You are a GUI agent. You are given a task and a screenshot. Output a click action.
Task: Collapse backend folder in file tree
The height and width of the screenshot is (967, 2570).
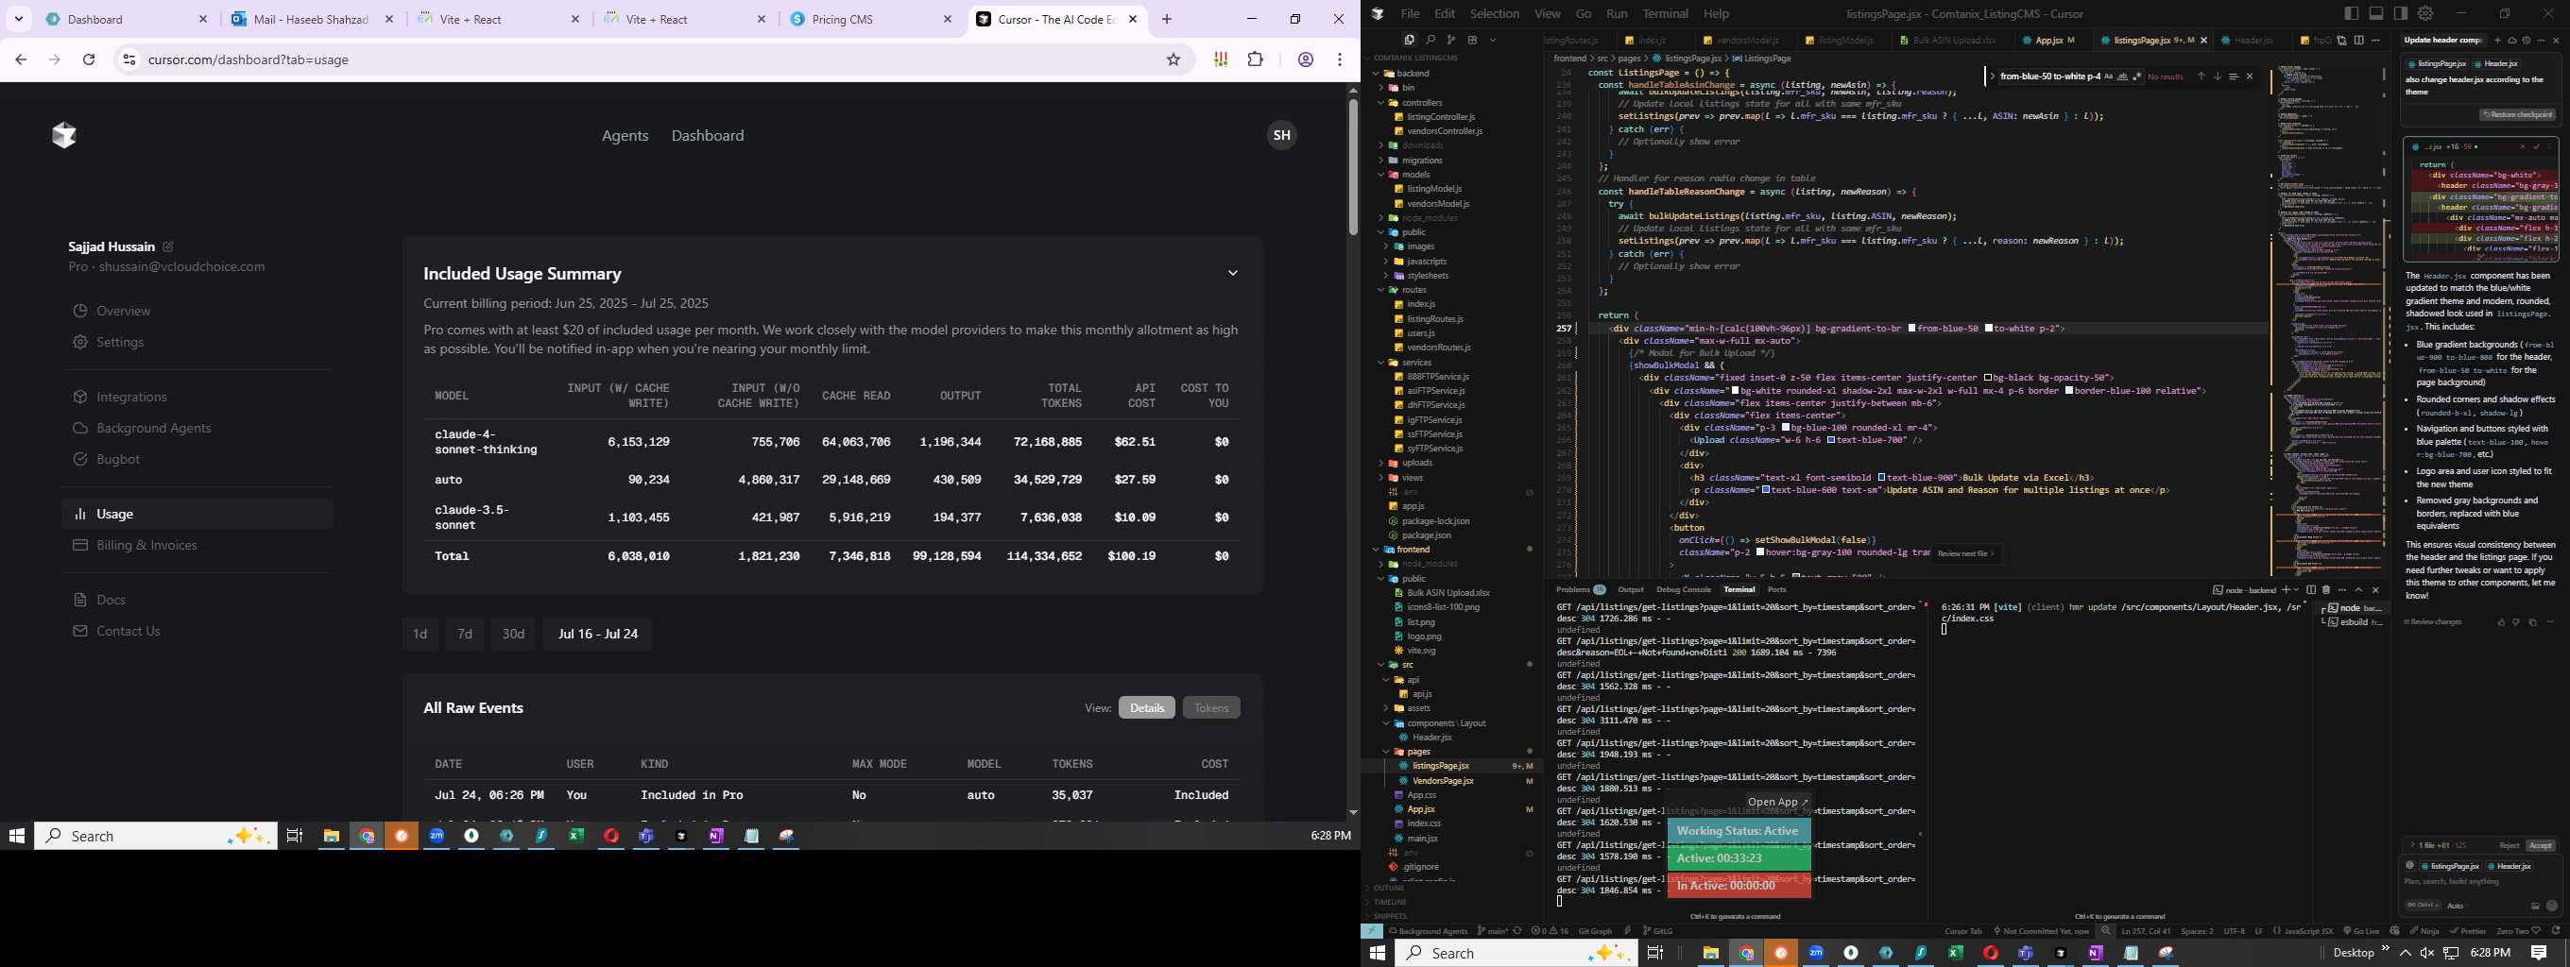(1377, 74)
